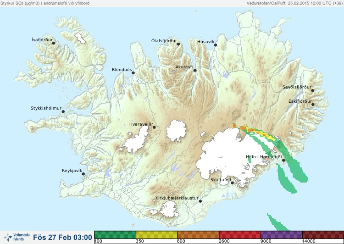Screen dimensions: 344x244
Task: Select the Seyðisfjörður label
Action: [x=297, y=87]
